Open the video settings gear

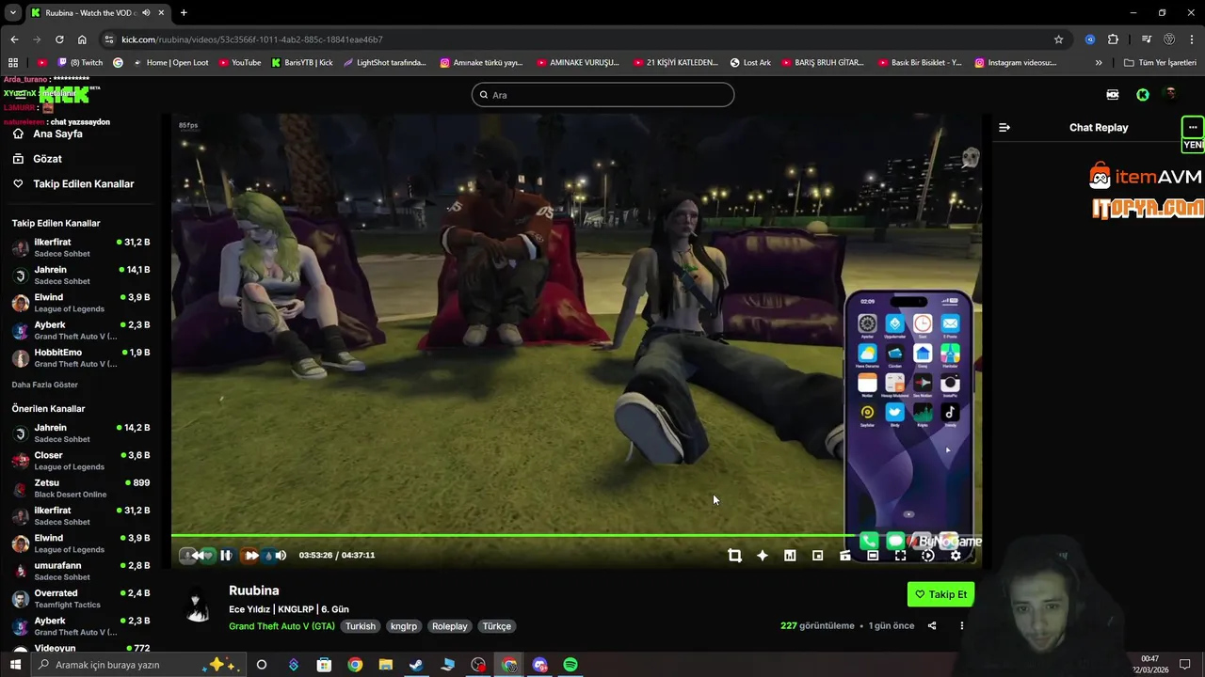click(956, 556)
